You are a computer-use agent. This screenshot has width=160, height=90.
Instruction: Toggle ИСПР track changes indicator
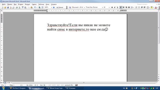tap(54, 85)
